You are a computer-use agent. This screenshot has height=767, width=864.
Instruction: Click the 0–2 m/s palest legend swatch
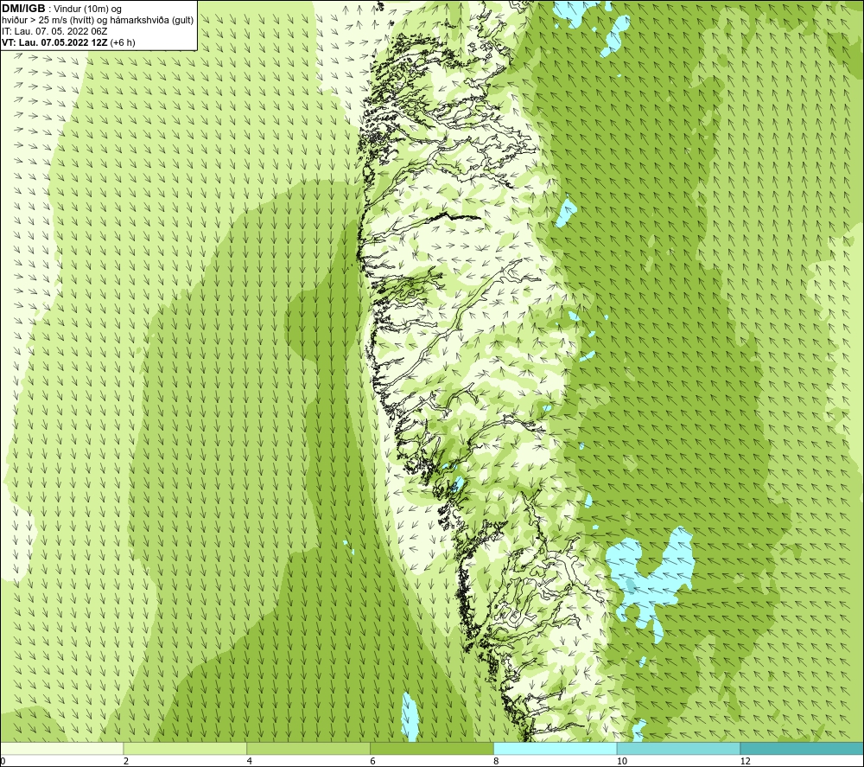pyautogui.click(x=61, y=748)
